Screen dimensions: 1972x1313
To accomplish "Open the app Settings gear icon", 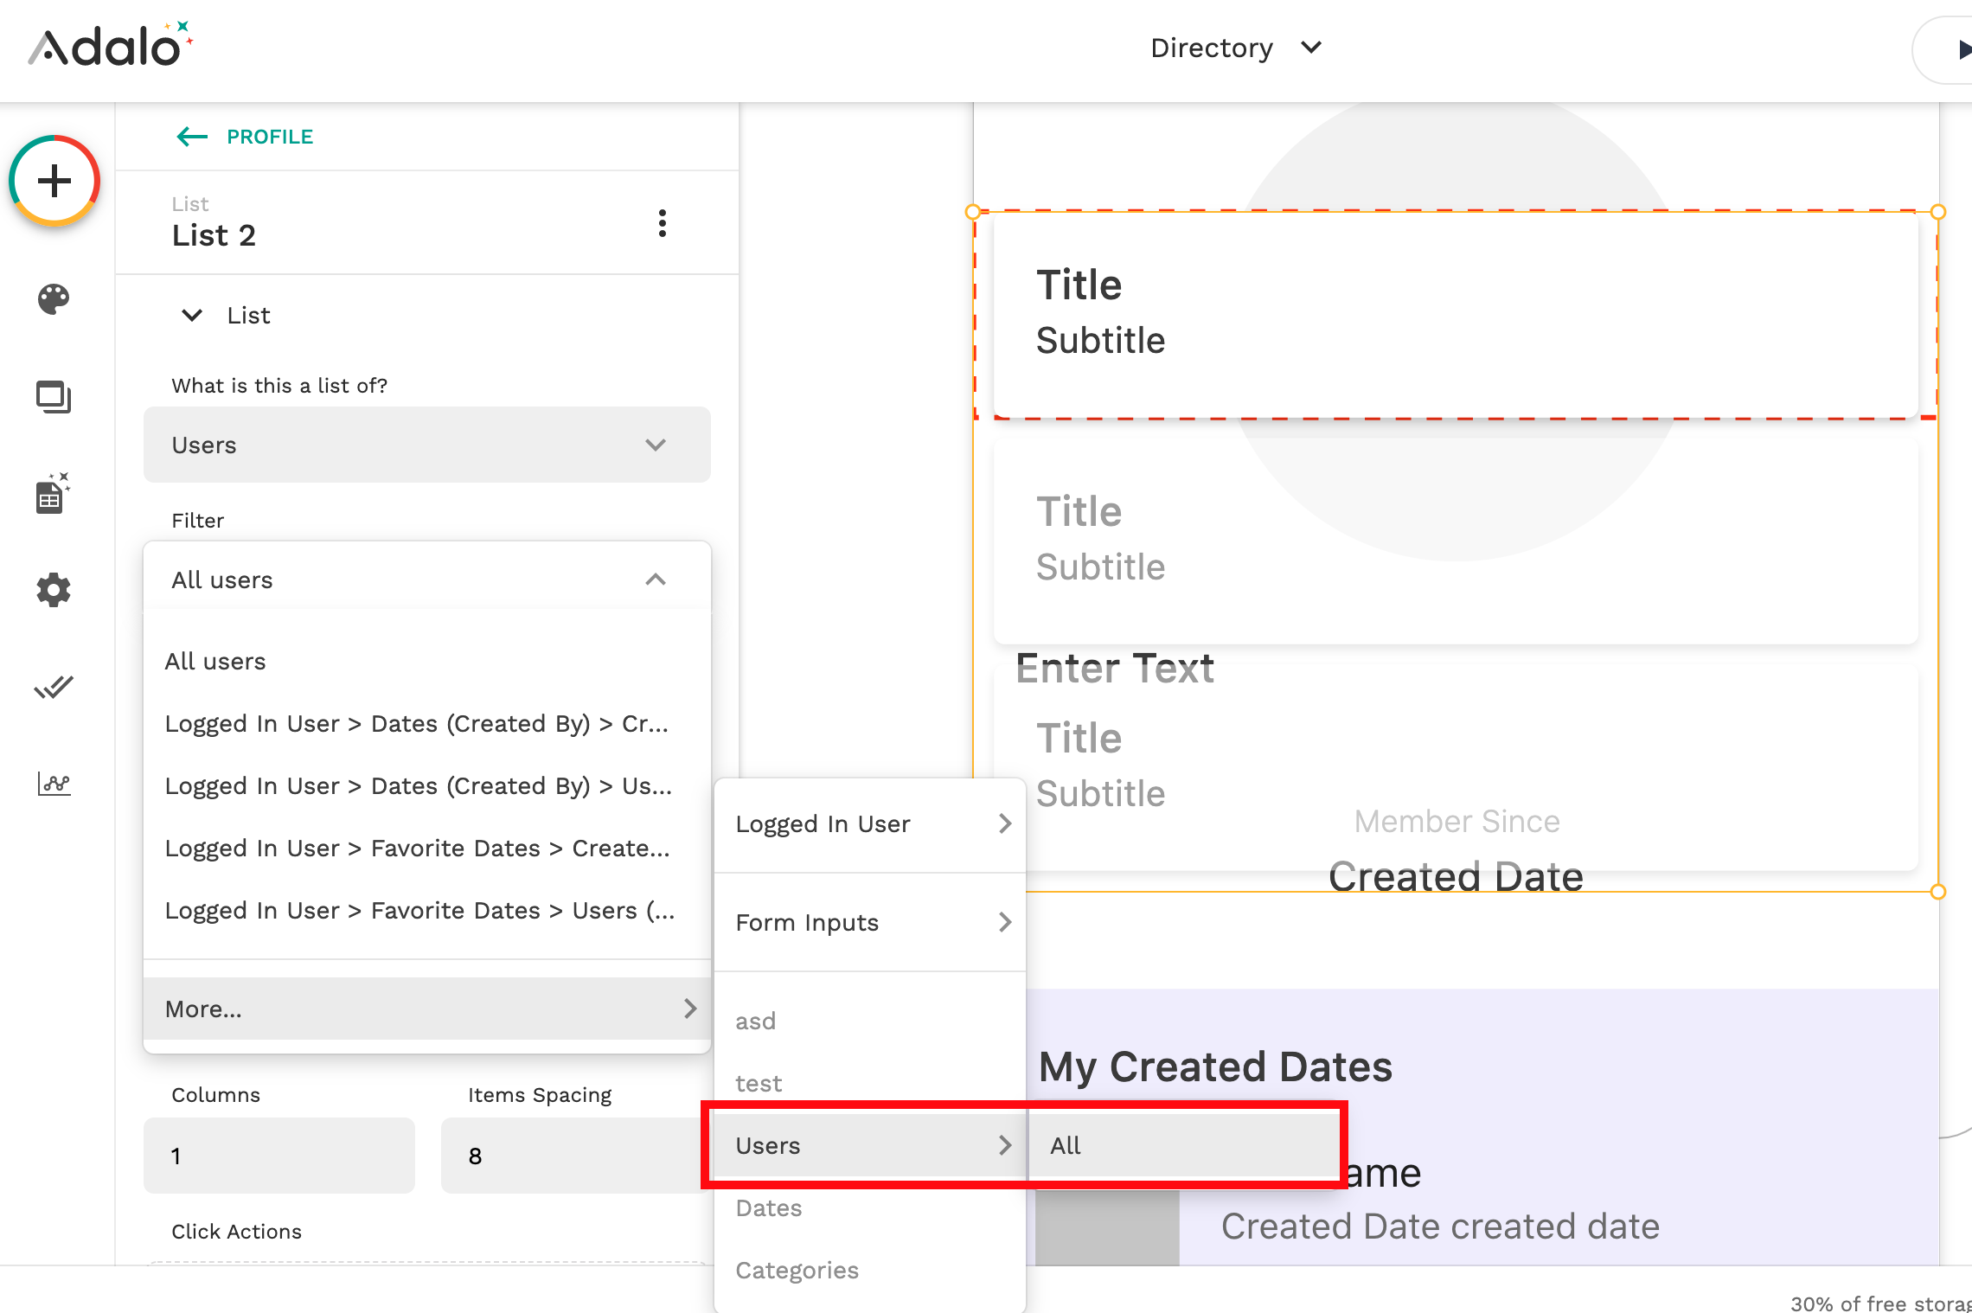I will point(54,590).
